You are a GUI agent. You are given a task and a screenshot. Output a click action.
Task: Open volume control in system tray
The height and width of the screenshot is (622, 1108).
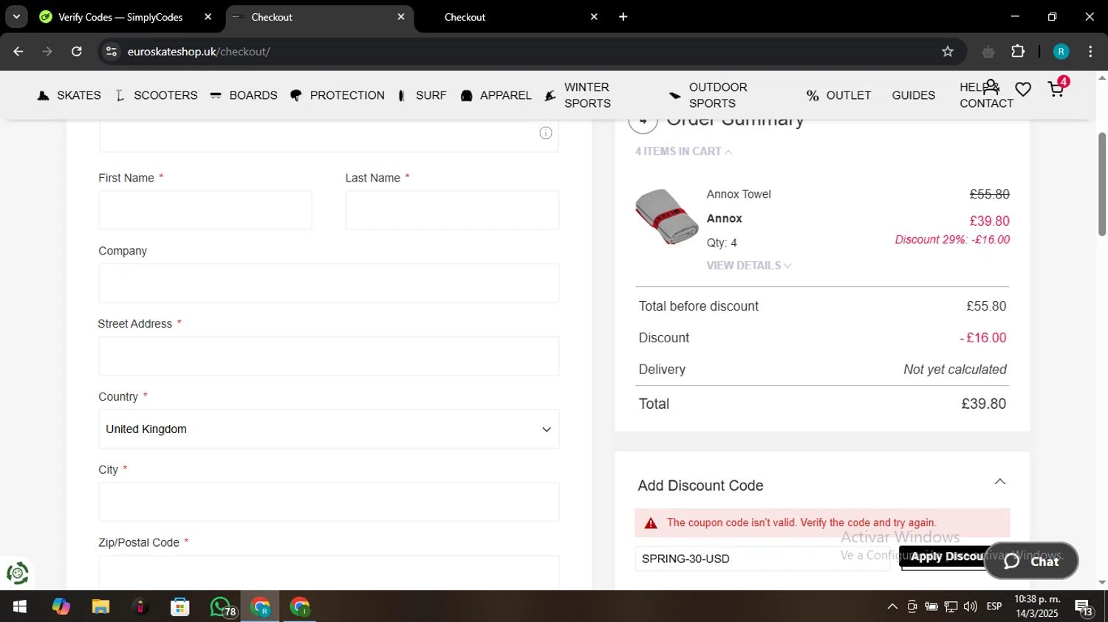click(971, 607)
